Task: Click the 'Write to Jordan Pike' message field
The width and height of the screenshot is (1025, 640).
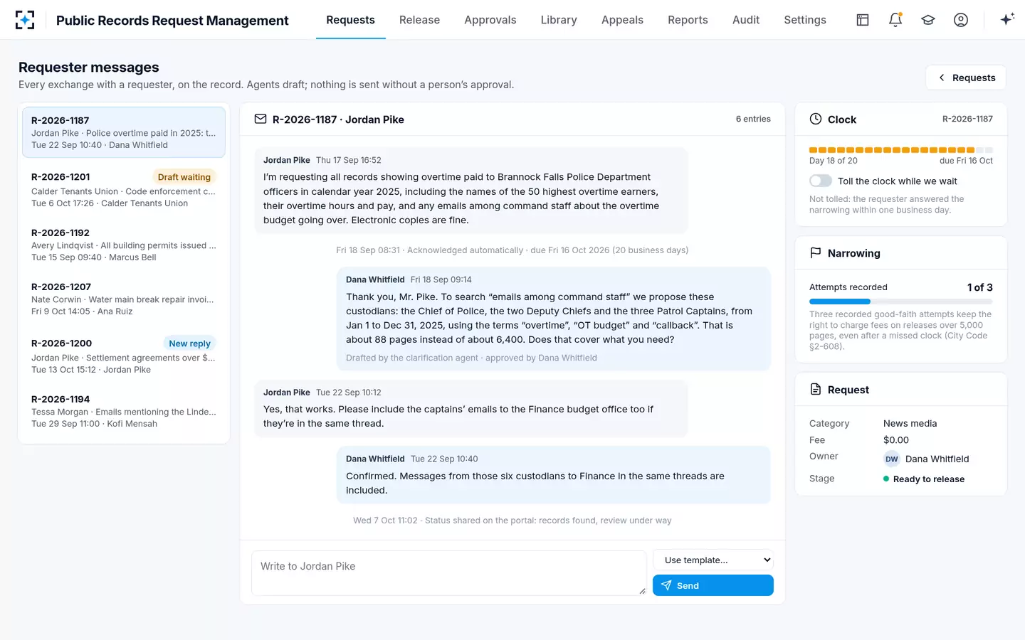Action: coord(448,572)
